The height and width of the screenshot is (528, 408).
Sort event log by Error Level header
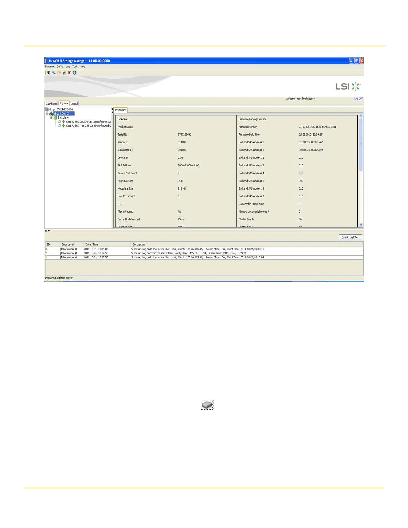tap(71, 244)
